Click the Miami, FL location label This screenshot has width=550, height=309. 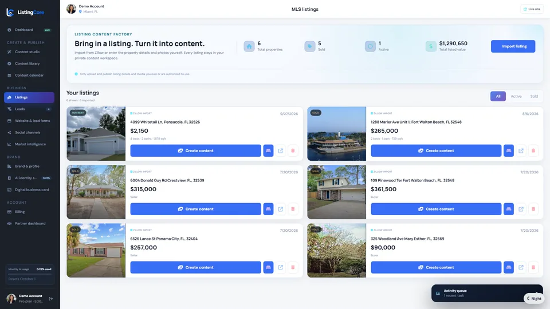(x=91, y=12)
